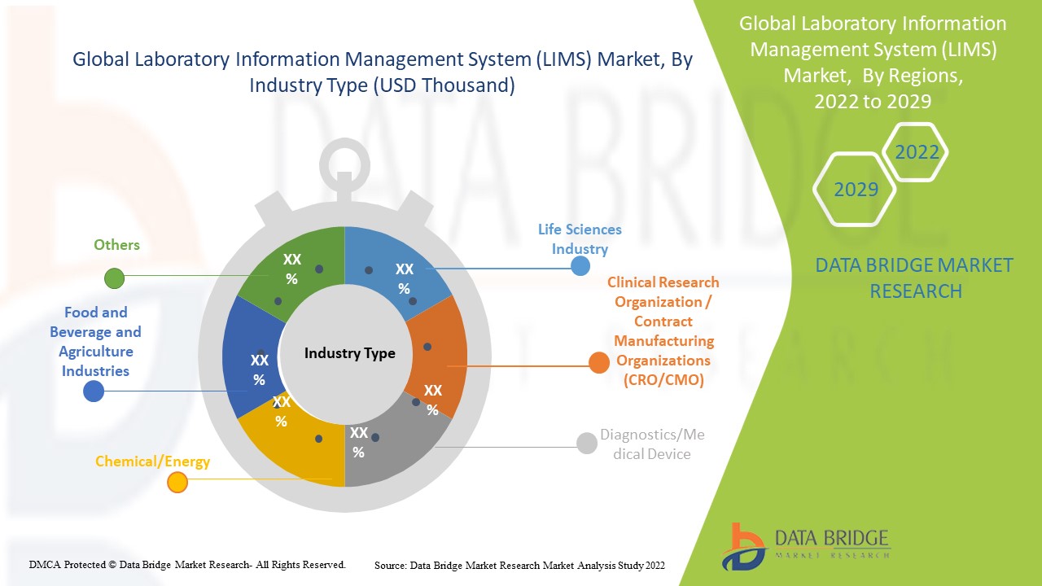Viewport: 1042px width, 586px height.
Task: Click the blue Life Sciences legend dot
Action: point(580,266)
